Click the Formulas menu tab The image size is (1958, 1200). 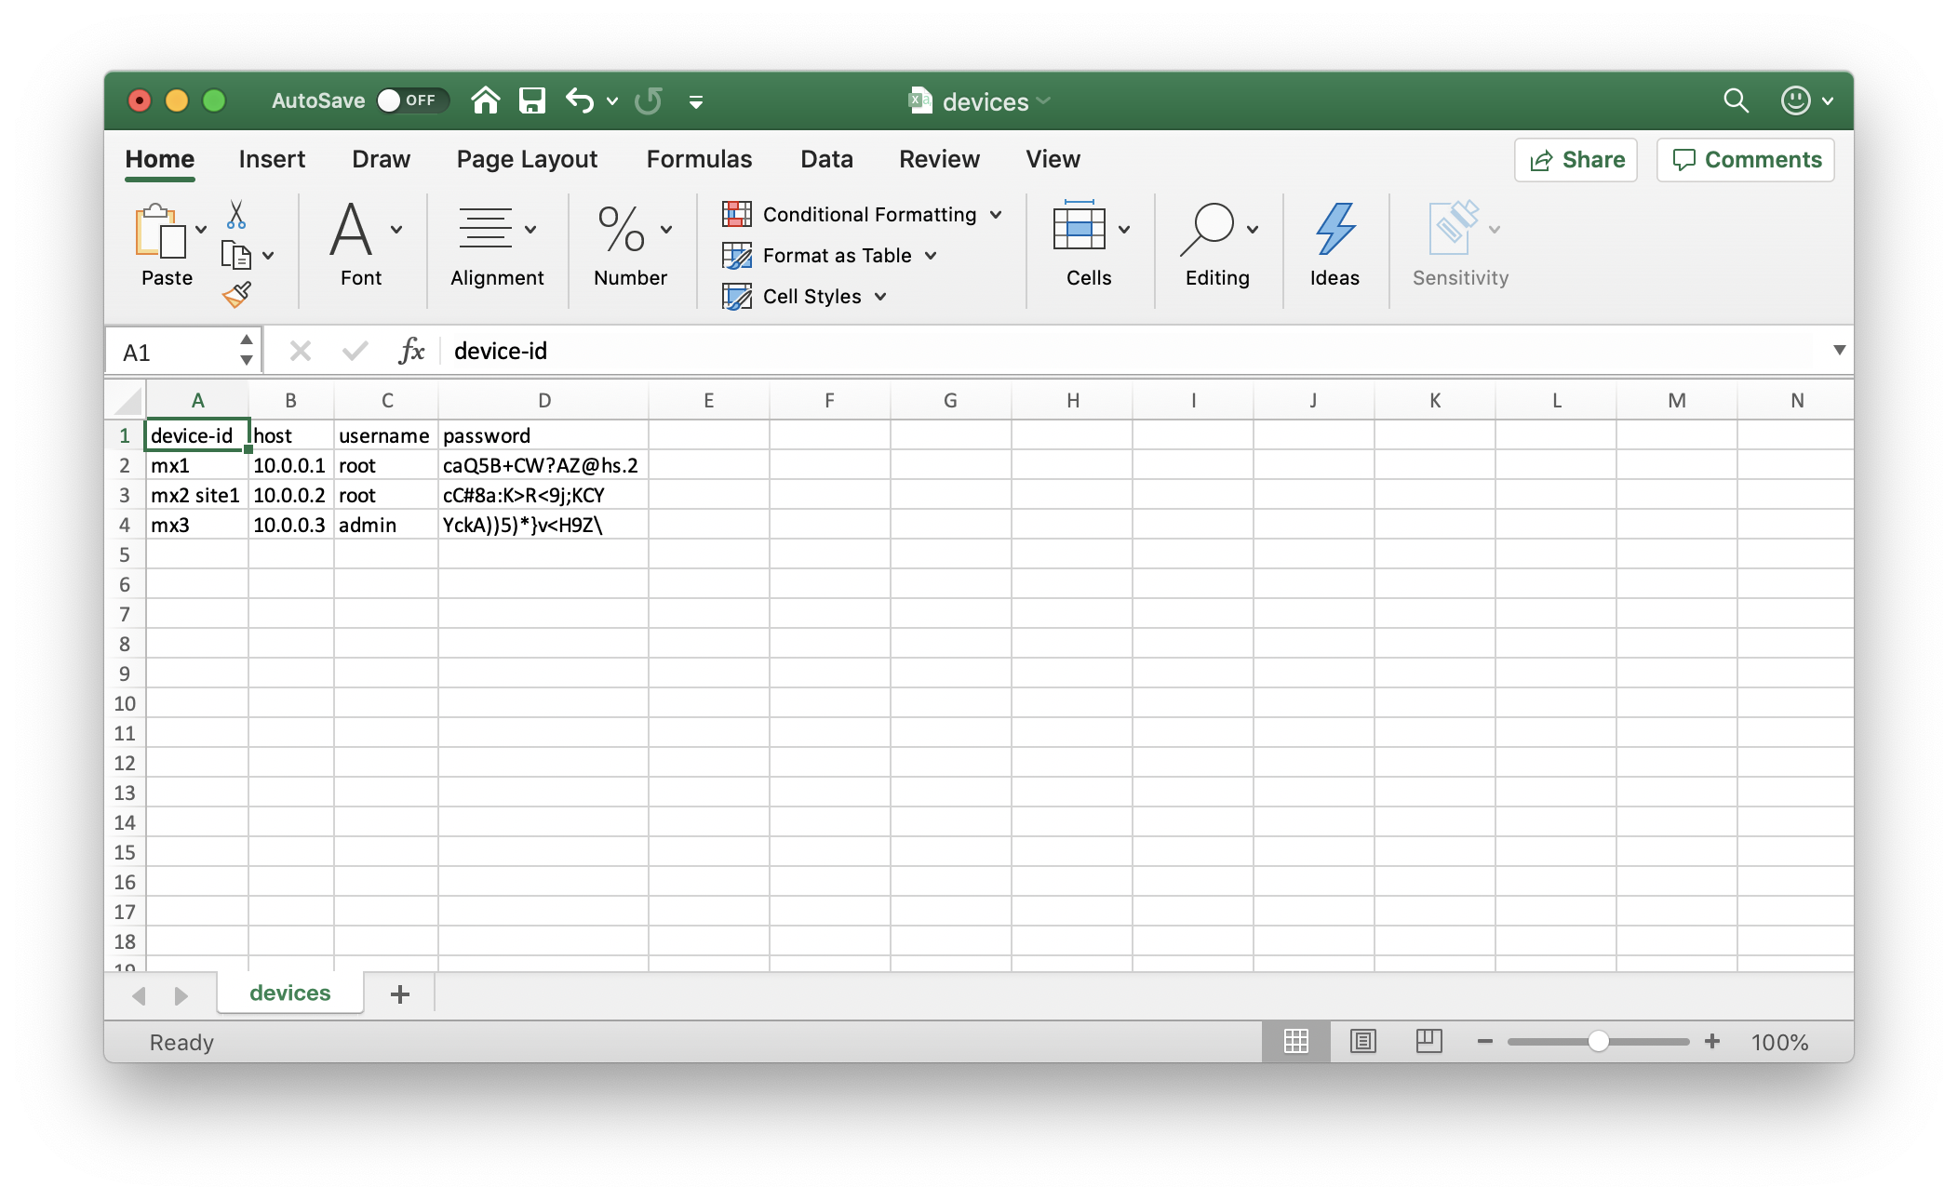pos(698,158)
